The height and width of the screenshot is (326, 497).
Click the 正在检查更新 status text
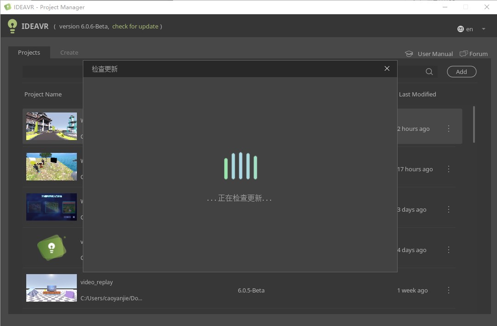(x=239, y=198)
